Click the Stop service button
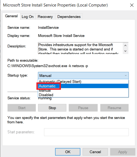Viewport: 137px width, 157px height. click(52, 108)
